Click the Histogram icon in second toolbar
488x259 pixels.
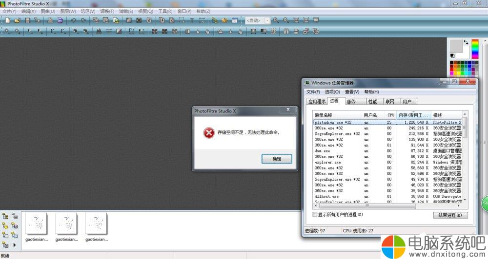click(99, 31)
